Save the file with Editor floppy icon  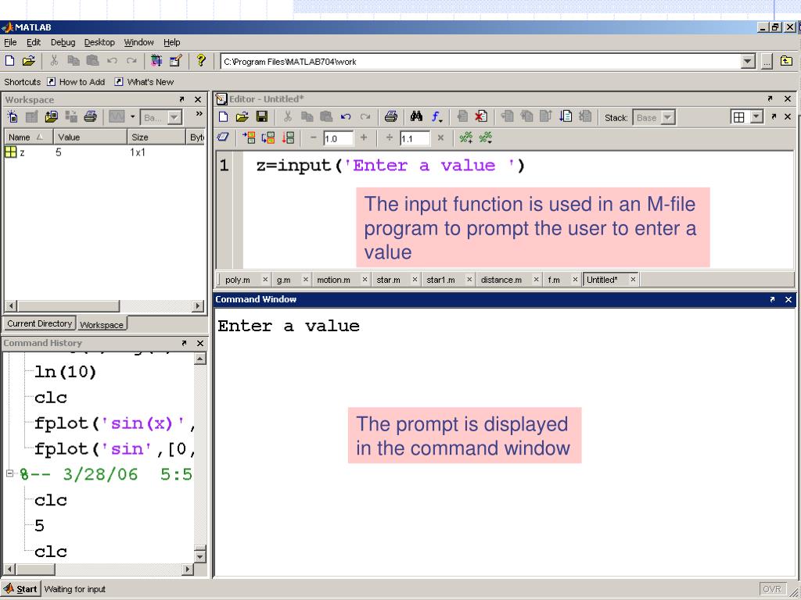(x=261, y=117)
